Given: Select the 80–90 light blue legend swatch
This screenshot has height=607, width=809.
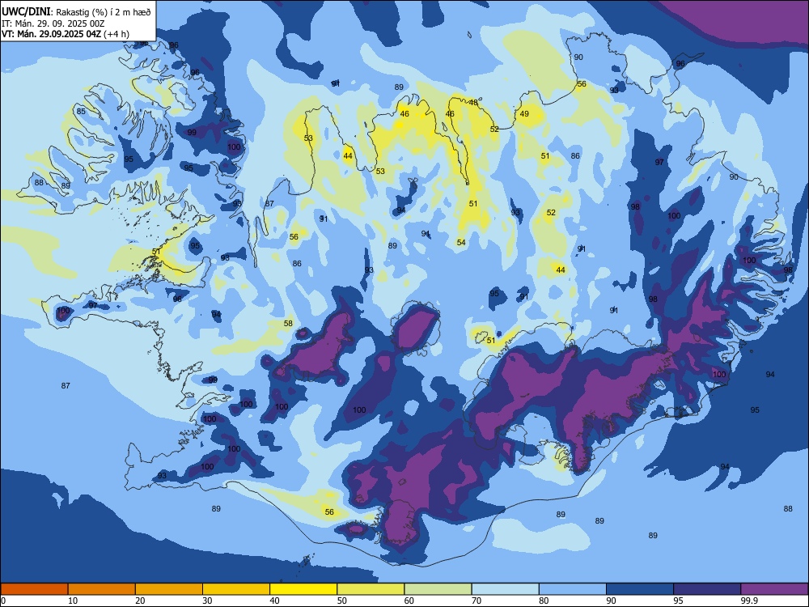Looking at the screenshot, I should pyautogui.click(x=573, y=589).
